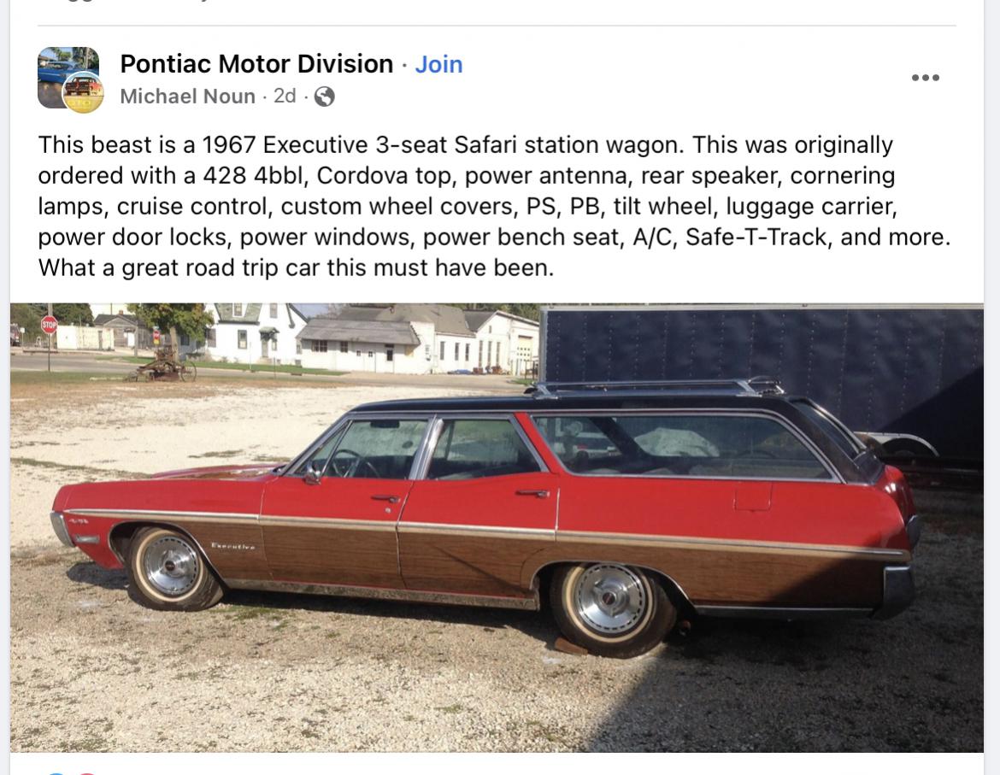
Task: Click Michael Noun's small round profile picture
Action: (x=84, y=92)
